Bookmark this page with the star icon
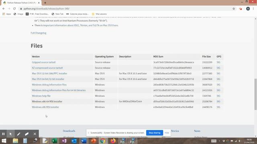This screenshot has height=144, width=257. [x=234, y=9]
